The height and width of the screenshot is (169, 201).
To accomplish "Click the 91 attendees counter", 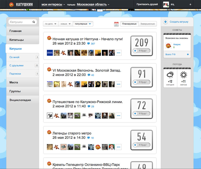I will (141, 74).
